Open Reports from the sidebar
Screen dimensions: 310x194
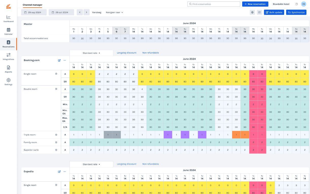8,69
